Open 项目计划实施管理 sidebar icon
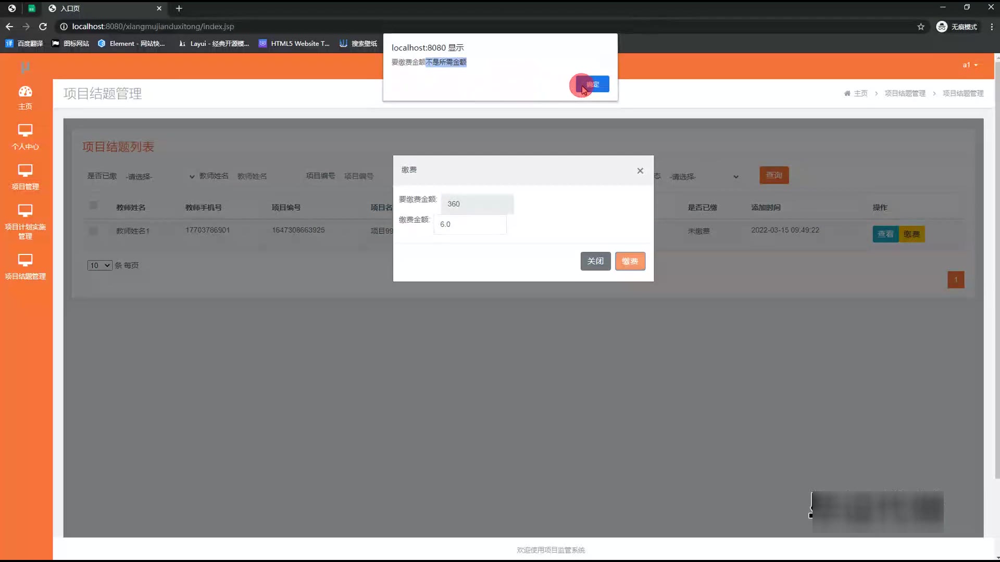 pos(25,210)
